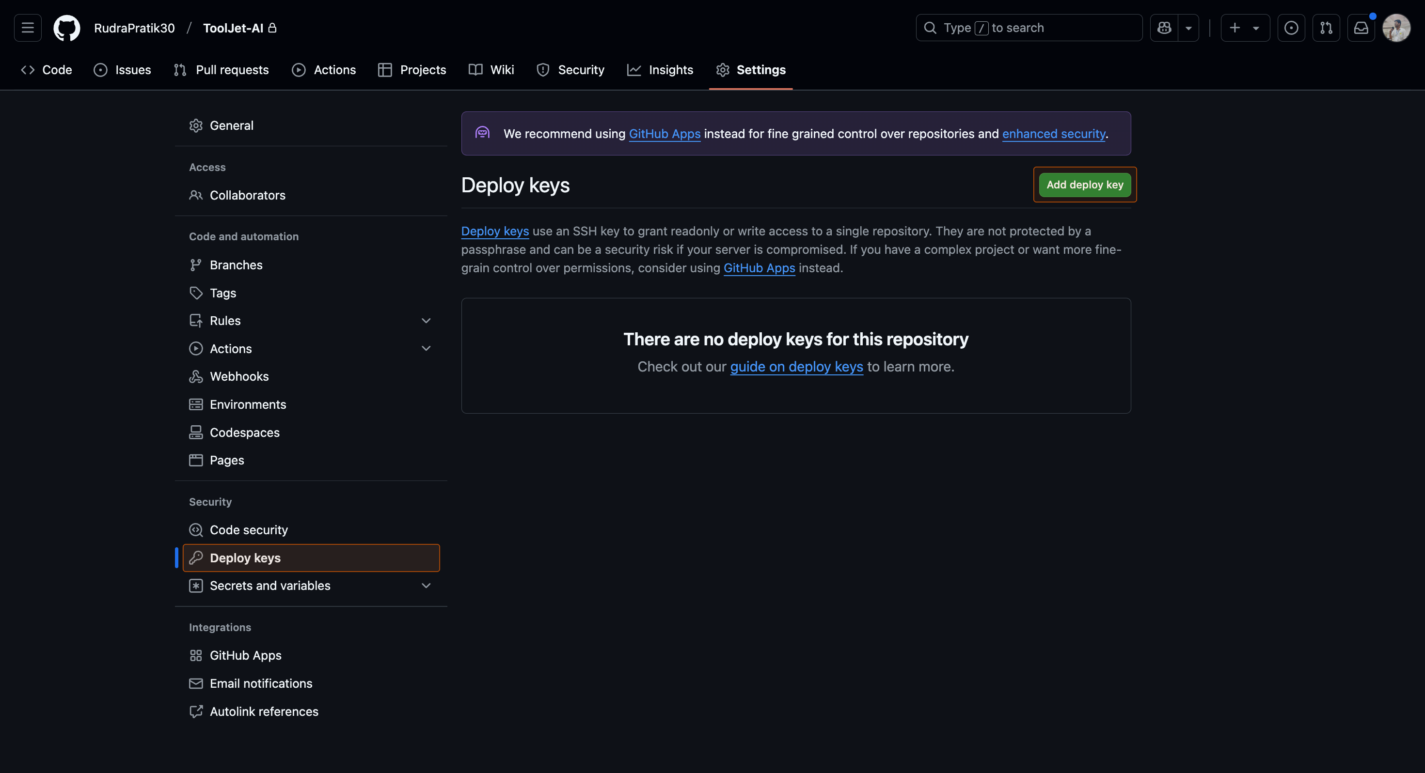Switch to the Insights tab
This screenshot has height=773, width=1425.
coord(661,70)
